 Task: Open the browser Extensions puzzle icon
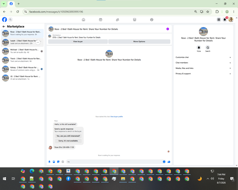217,11
